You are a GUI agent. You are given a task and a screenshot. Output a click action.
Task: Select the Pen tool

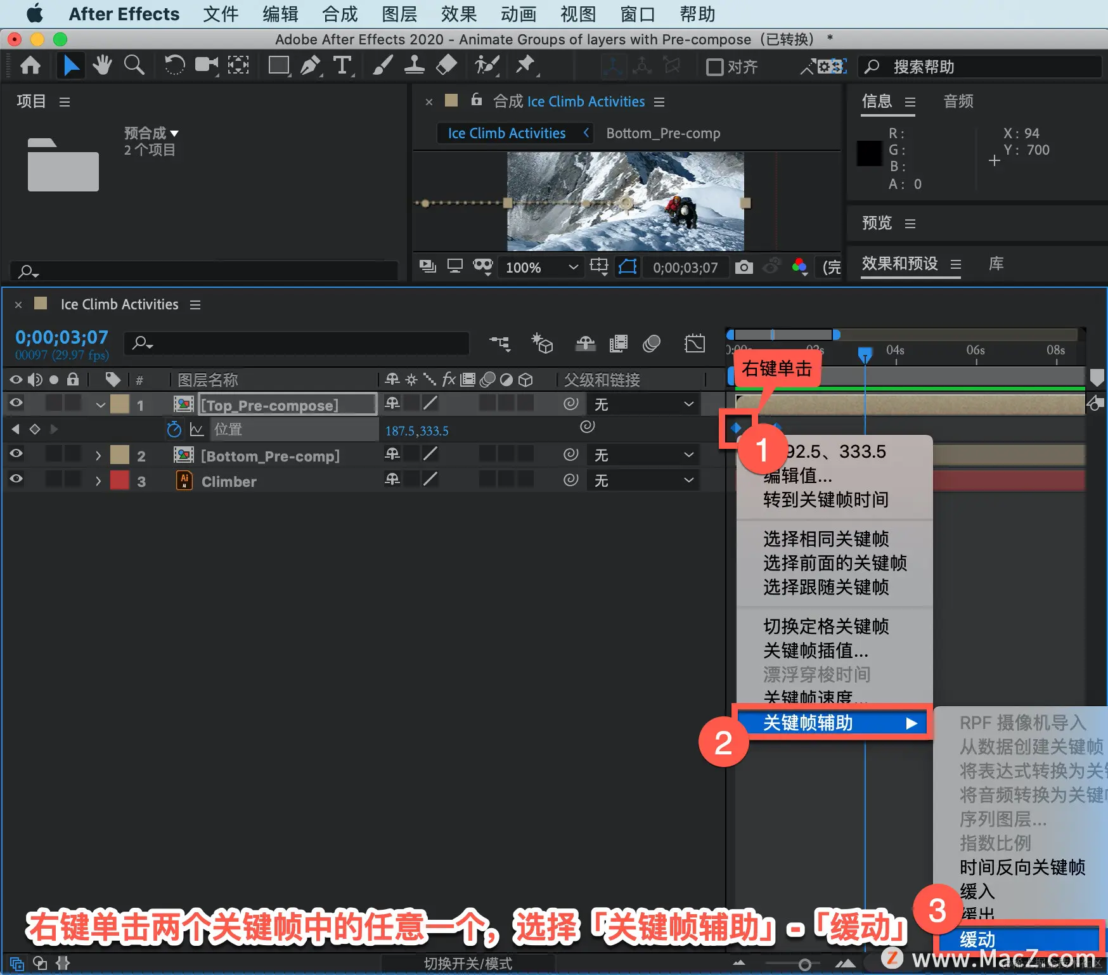(311, 65)
